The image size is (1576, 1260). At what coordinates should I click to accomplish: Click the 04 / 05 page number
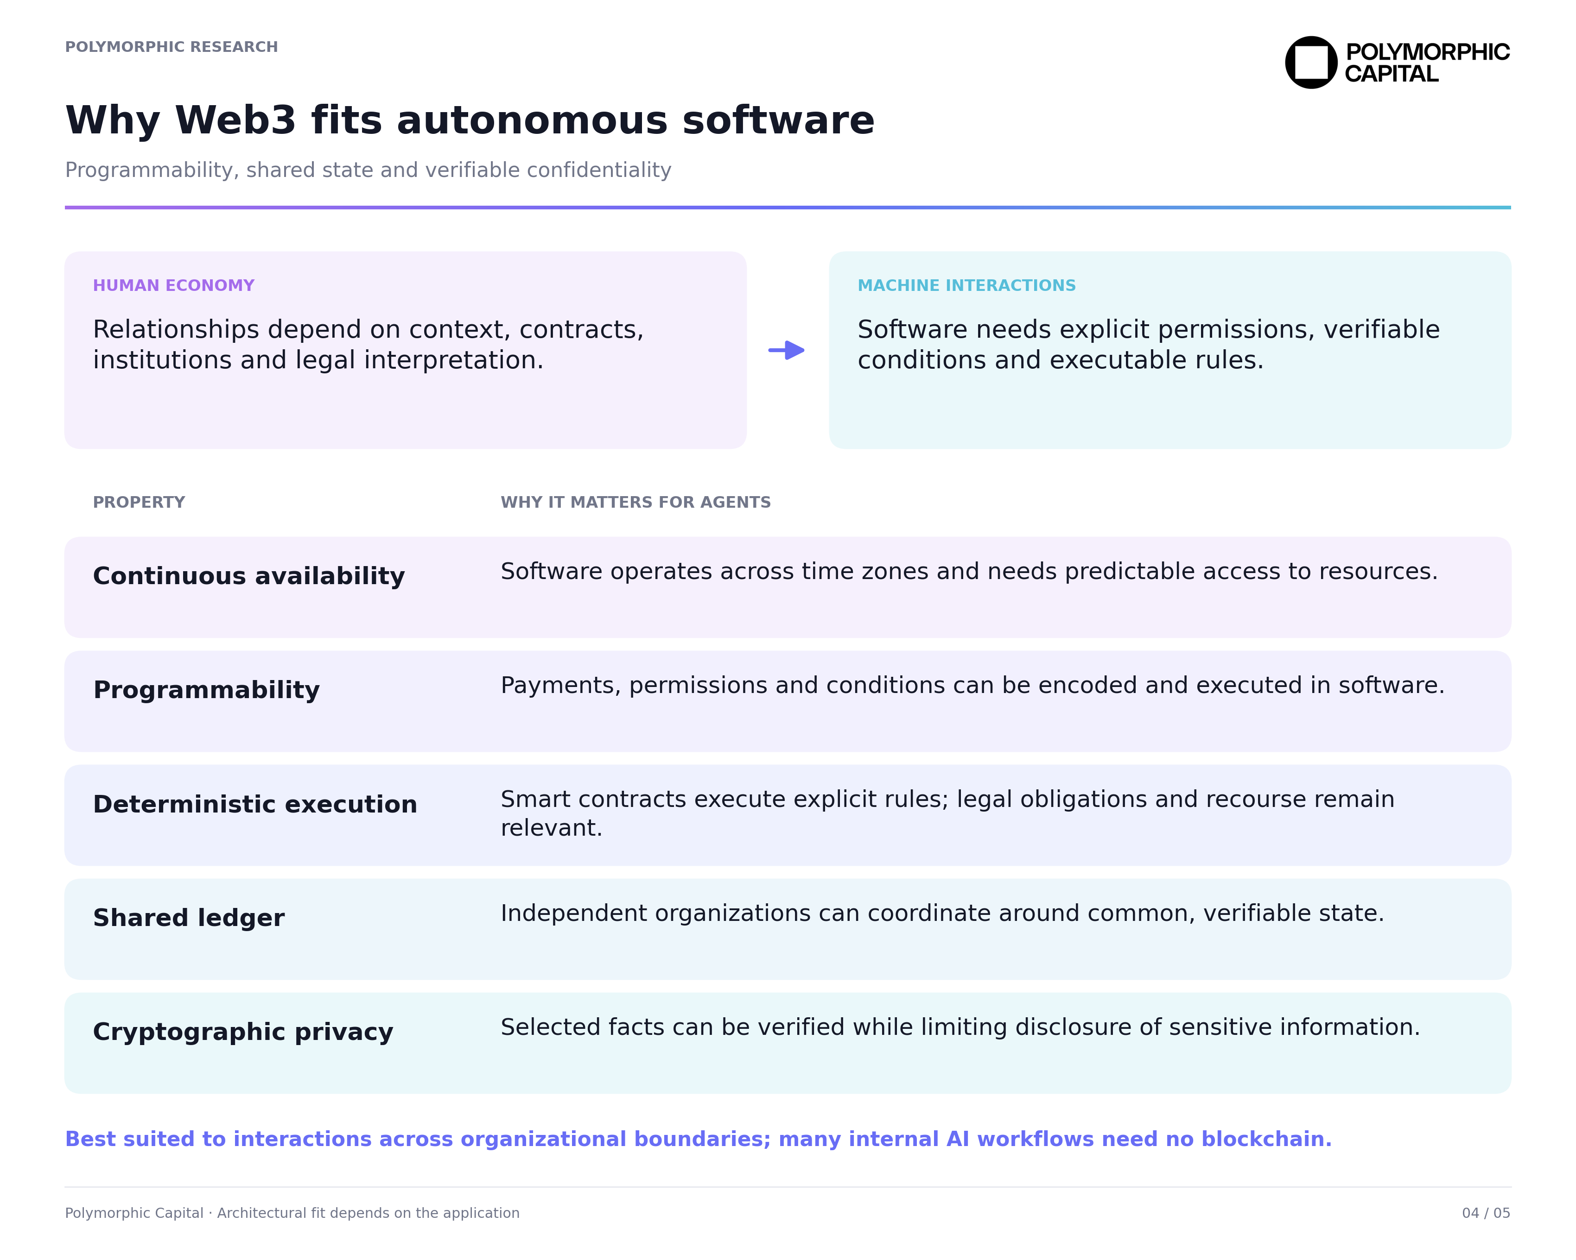coord(1485,1213)
